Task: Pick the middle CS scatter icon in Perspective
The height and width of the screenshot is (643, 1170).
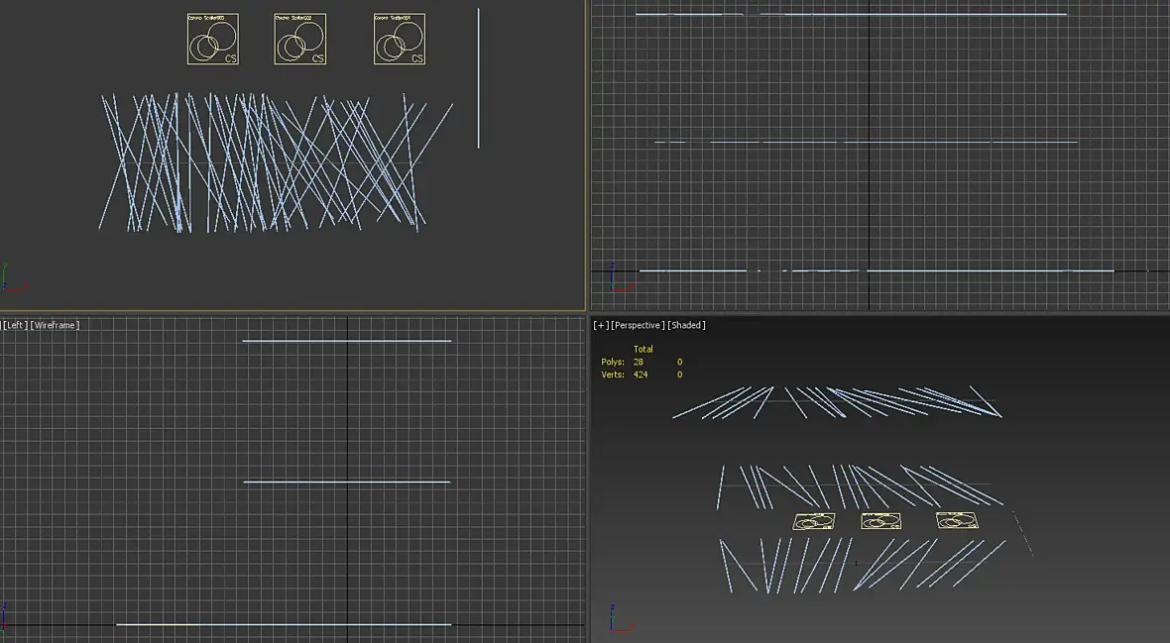Action: [x=881, y=521]
